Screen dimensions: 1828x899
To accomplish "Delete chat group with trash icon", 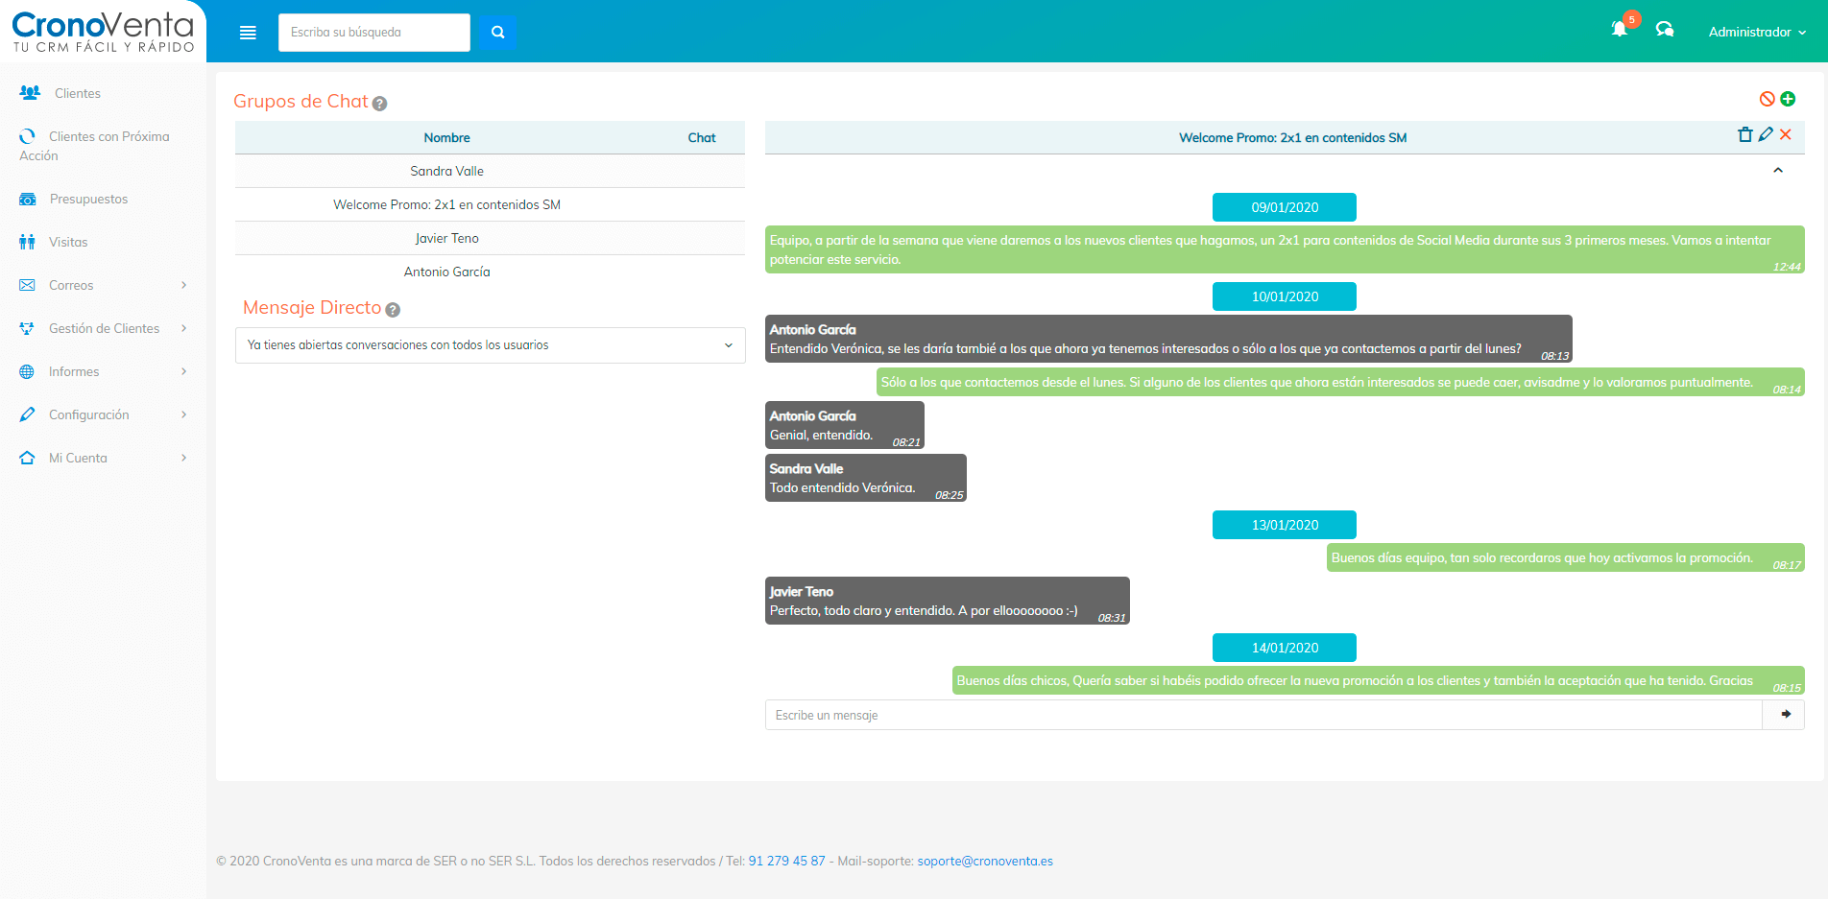I will pos(1745,134).
